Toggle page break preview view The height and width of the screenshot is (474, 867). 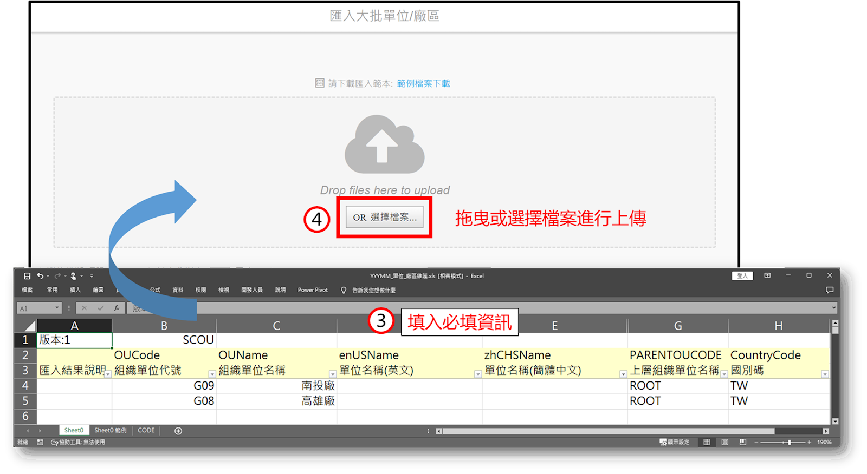(x=742, y=442)
